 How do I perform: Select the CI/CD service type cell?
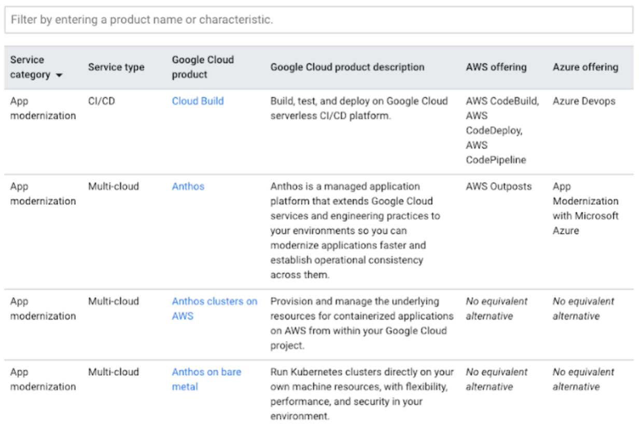102,101
